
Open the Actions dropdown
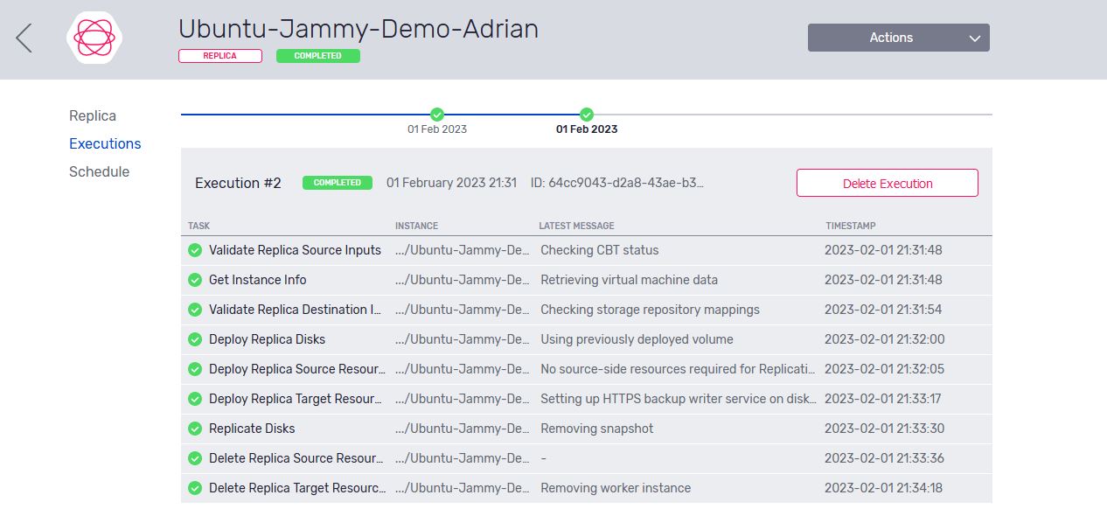tap(898, 38)
